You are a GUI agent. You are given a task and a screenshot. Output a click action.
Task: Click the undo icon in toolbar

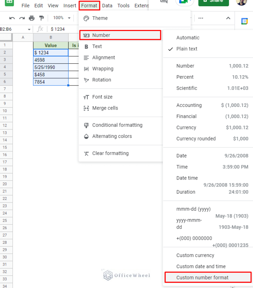(x=12, y=18)
